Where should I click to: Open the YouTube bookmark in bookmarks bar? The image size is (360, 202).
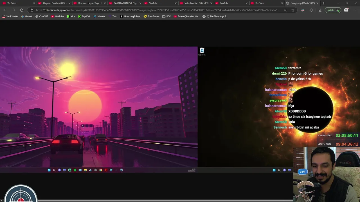click(x=57, y=16)
